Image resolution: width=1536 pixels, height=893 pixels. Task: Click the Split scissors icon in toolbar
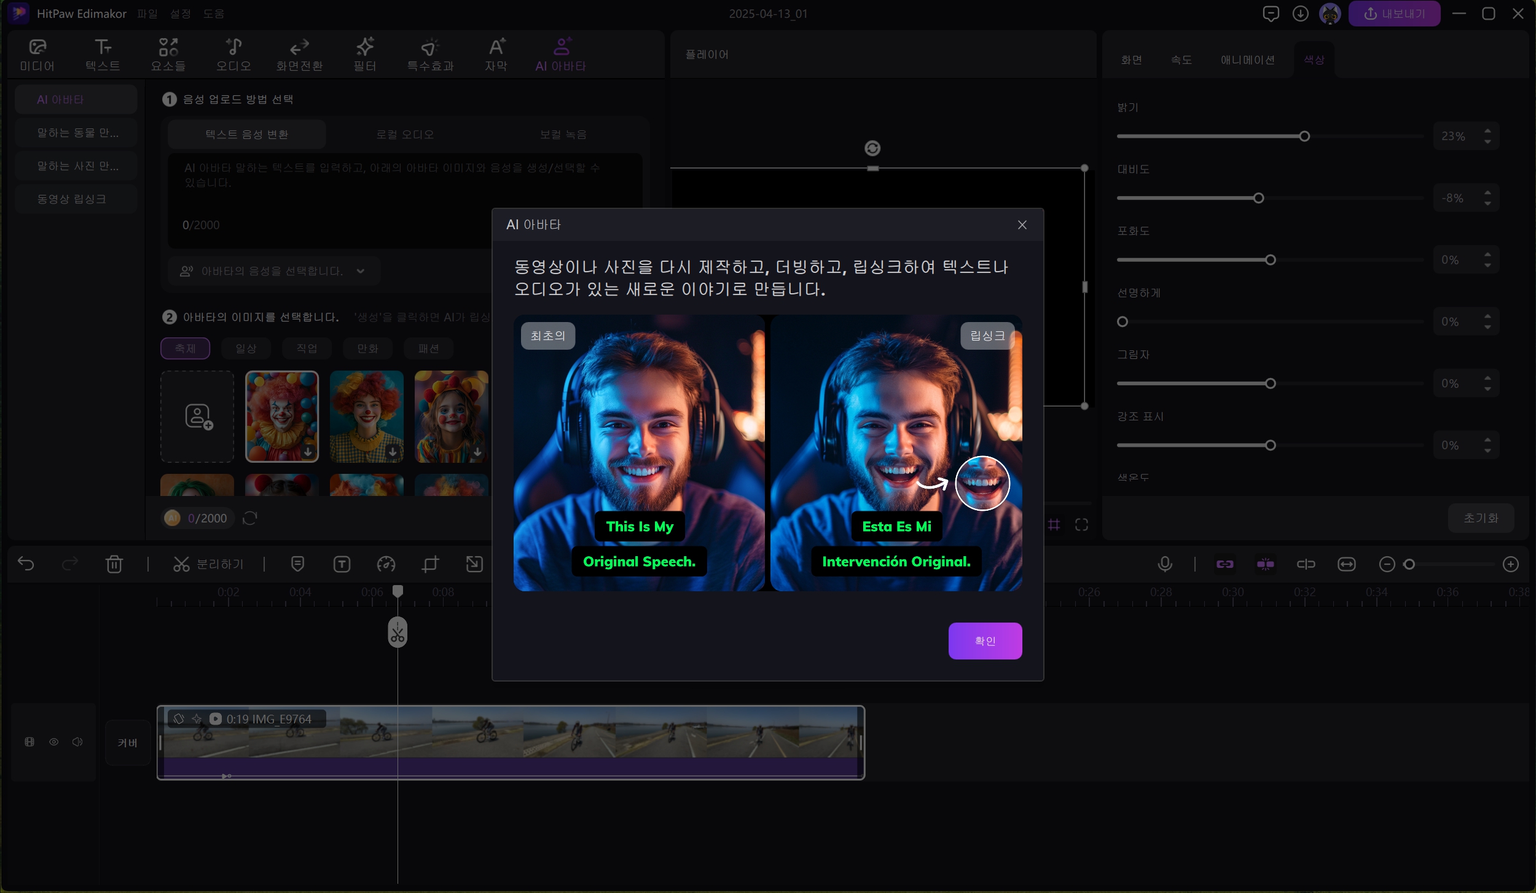(181, 564)
